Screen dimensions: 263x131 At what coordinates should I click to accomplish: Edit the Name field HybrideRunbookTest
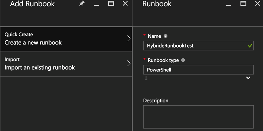[x=199, y=46]
